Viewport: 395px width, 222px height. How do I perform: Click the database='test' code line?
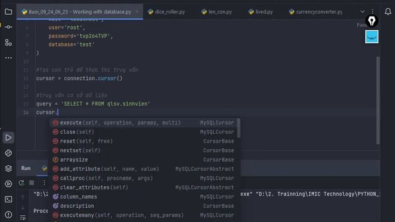[72, 44]
